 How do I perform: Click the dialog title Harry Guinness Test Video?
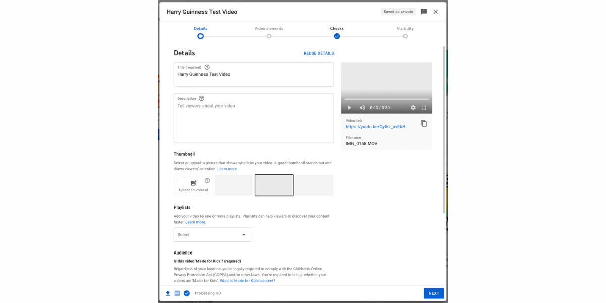coord(202,12)
